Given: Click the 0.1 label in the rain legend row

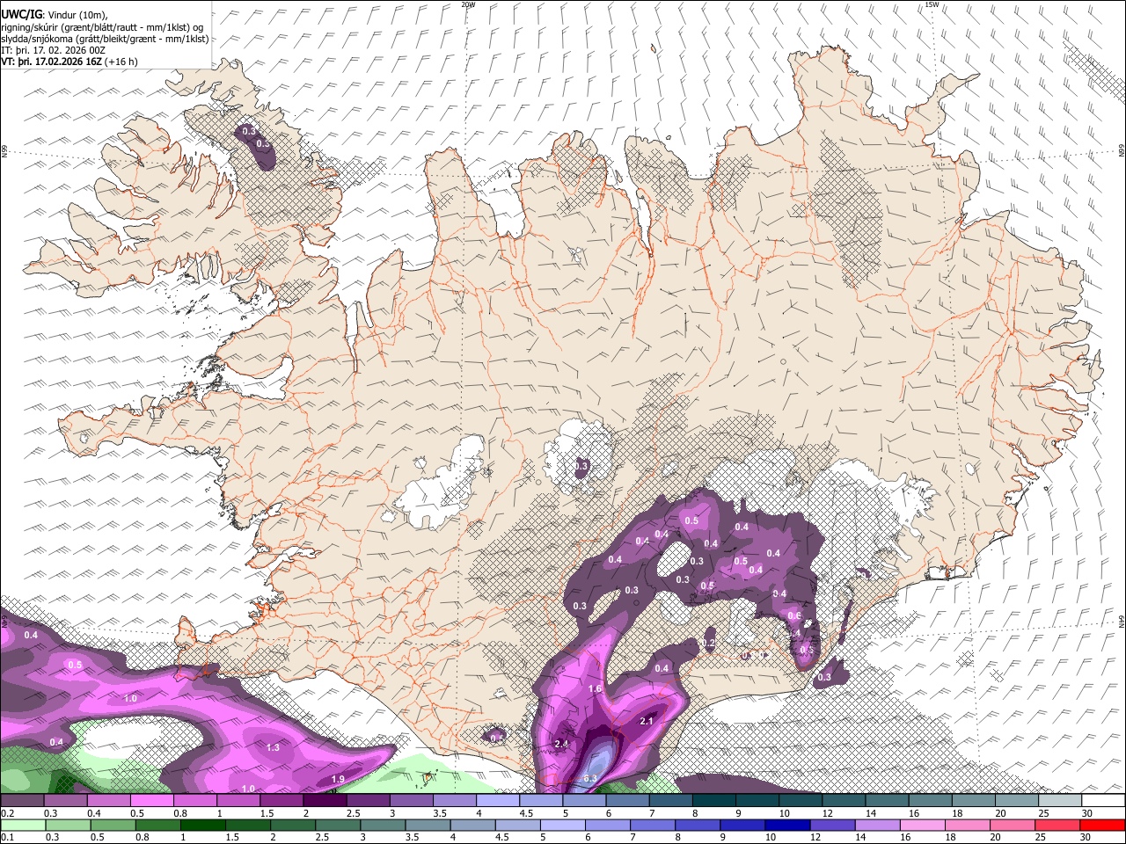Looking at the screenshot, I should pos(7,837).
